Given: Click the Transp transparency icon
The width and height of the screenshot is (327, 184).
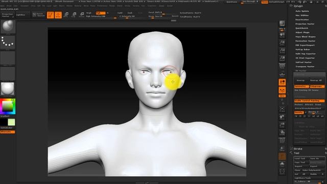Looking at the screenshot, I should (x=282, y=149).
